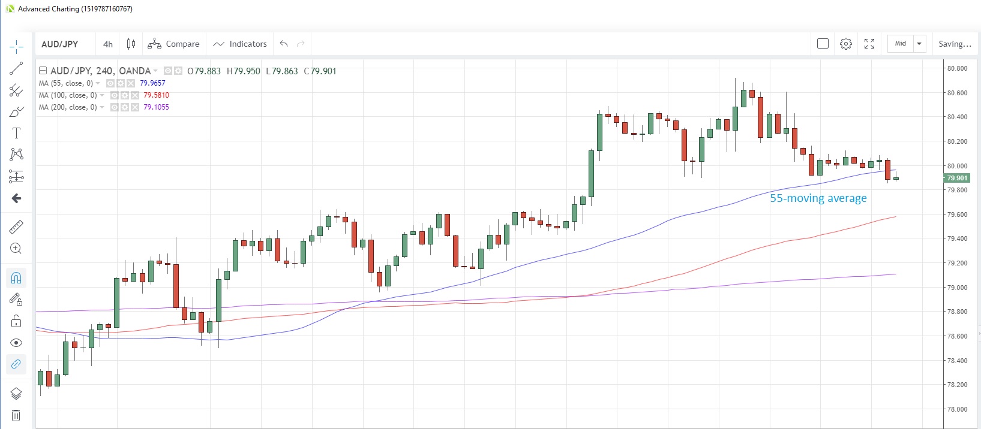The width and height of the screenshot is (981, 429).
Task: Hide the MA (55, close, 0) indicator
Action: pyautogui.click(x=110, y=83)
